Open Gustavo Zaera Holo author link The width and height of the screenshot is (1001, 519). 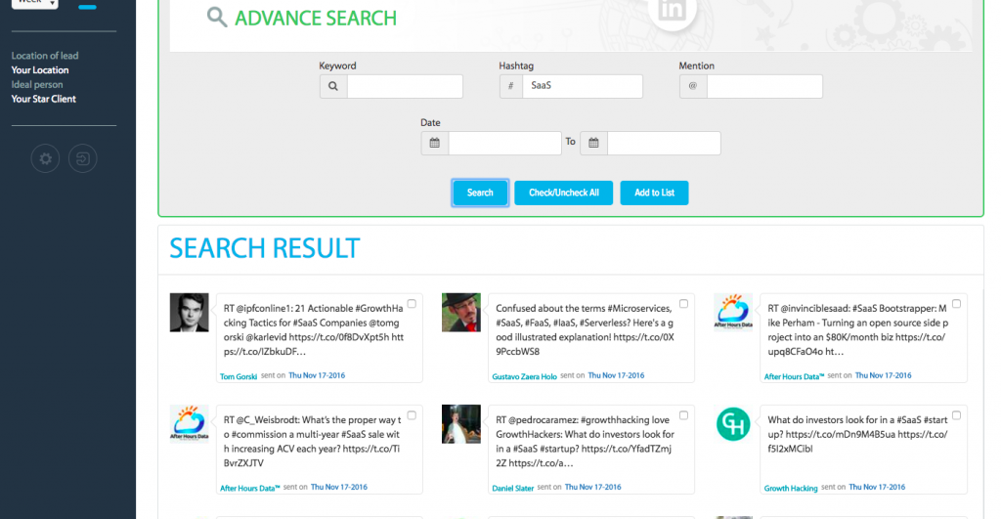[x=524, y=376]
